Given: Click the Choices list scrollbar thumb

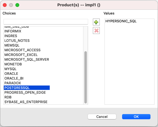Looking at the screenshot, I should pos(86,77).
